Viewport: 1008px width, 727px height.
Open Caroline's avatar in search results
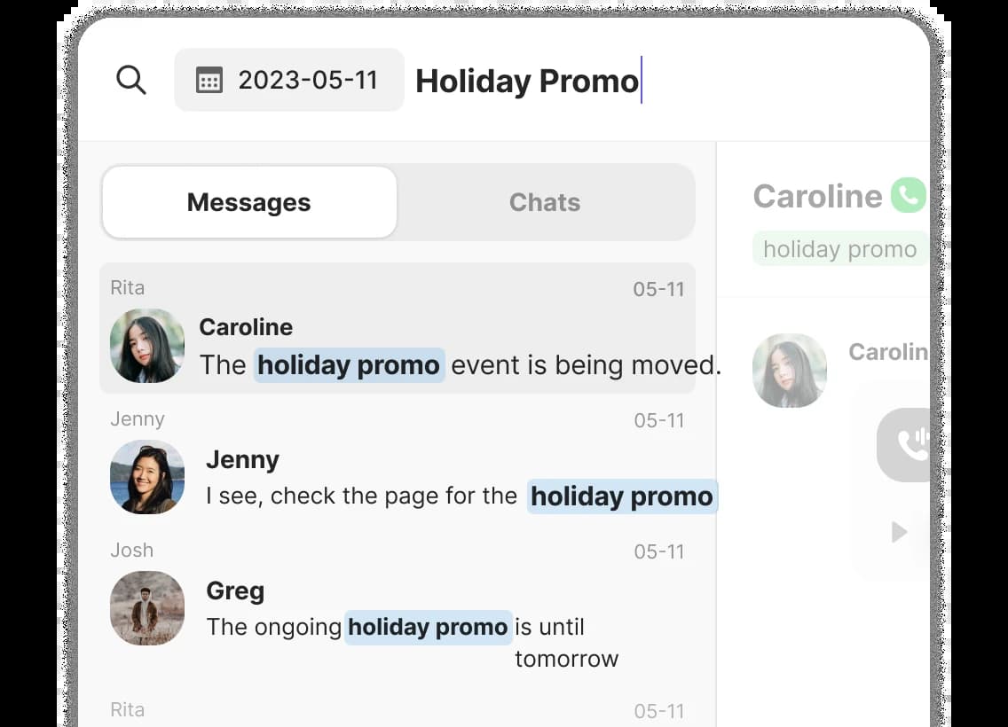point(147,346)
